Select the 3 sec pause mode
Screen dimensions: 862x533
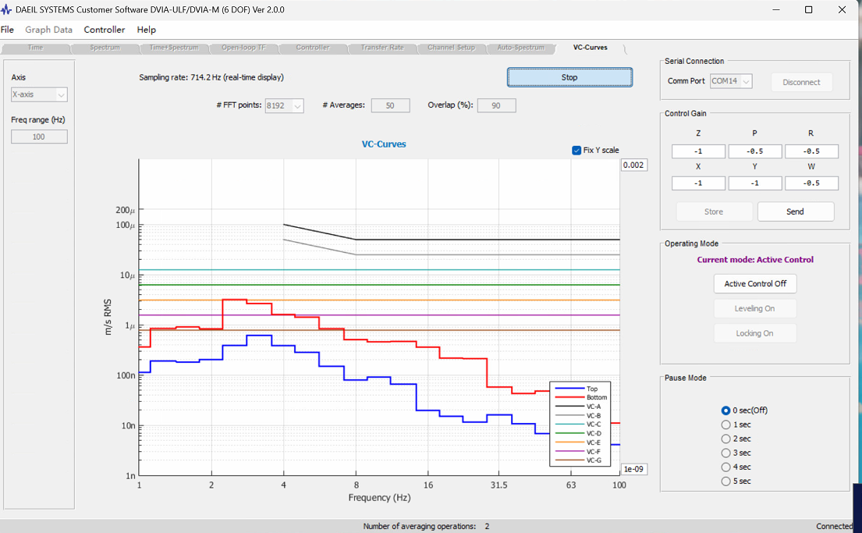point(725,453)
